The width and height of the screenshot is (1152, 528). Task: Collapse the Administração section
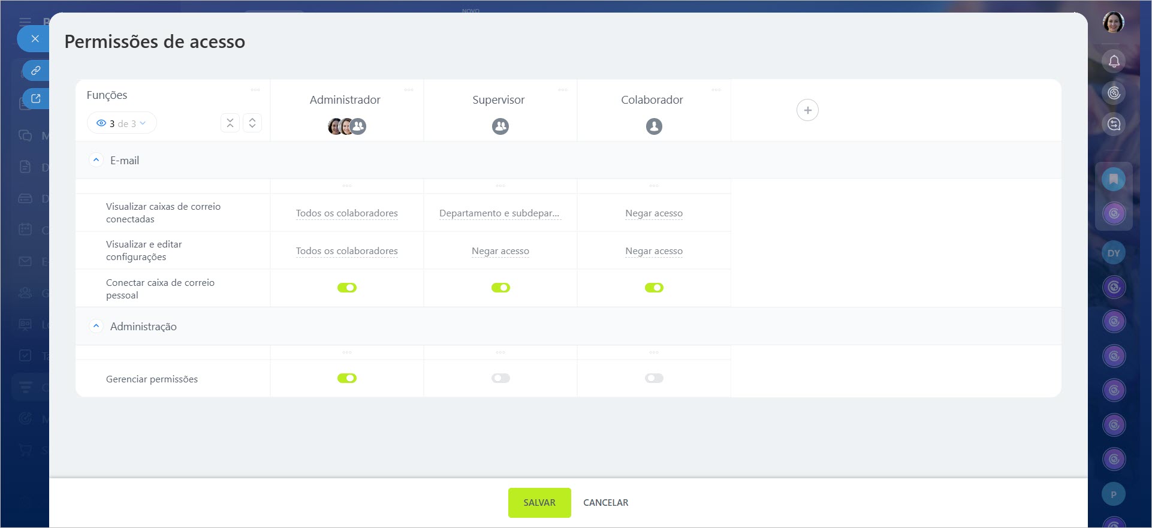tap(96, 326)
